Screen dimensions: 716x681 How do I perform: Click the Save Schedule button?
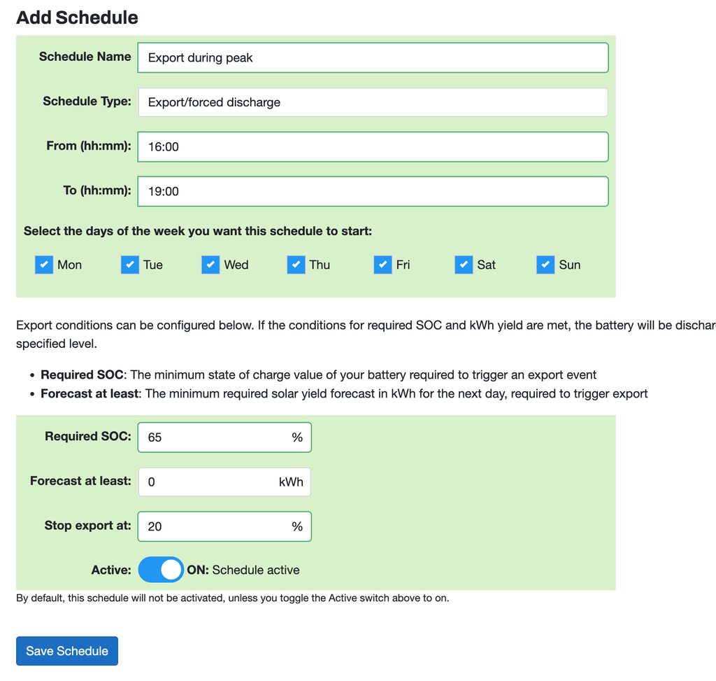[x=67, y=651]
